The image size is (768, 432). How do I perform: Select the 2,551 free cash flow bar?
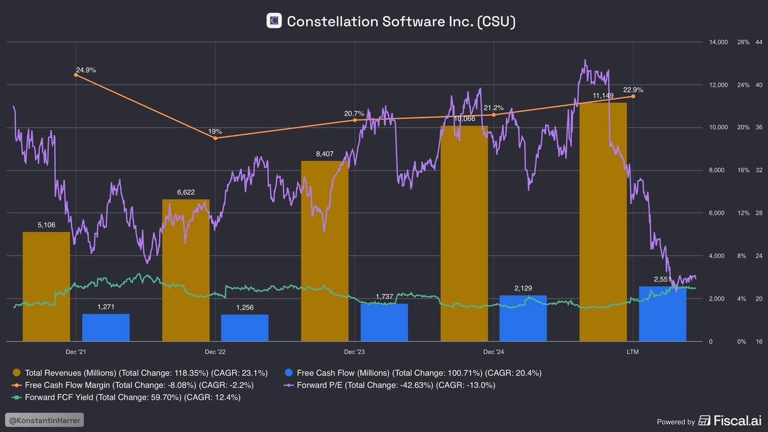pyautogui.click(x=662, y=314)
